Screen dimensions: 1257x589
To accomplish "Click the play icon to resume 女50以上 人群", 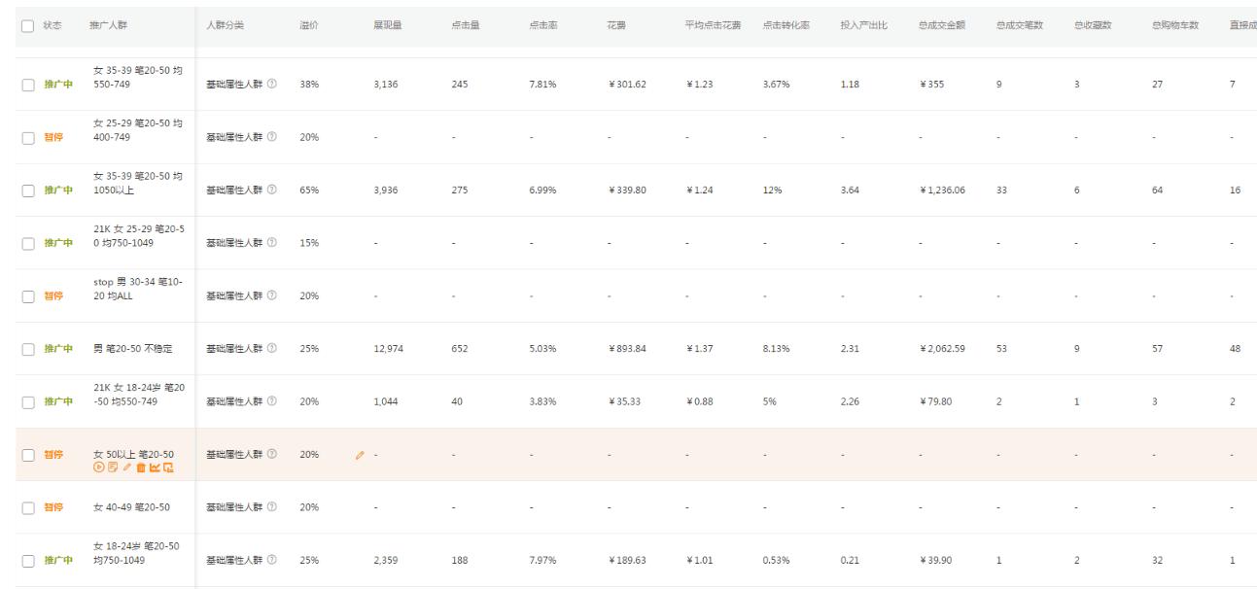I will click(x=98, y=467).
